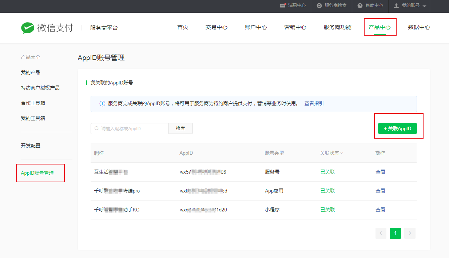Click the 搜索 button

click(x=180, y=128)
